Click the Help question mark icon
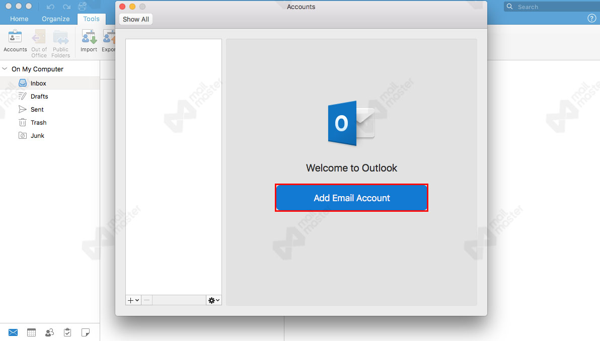The height and width of the screenshot is (341, 600). point(592,18)
